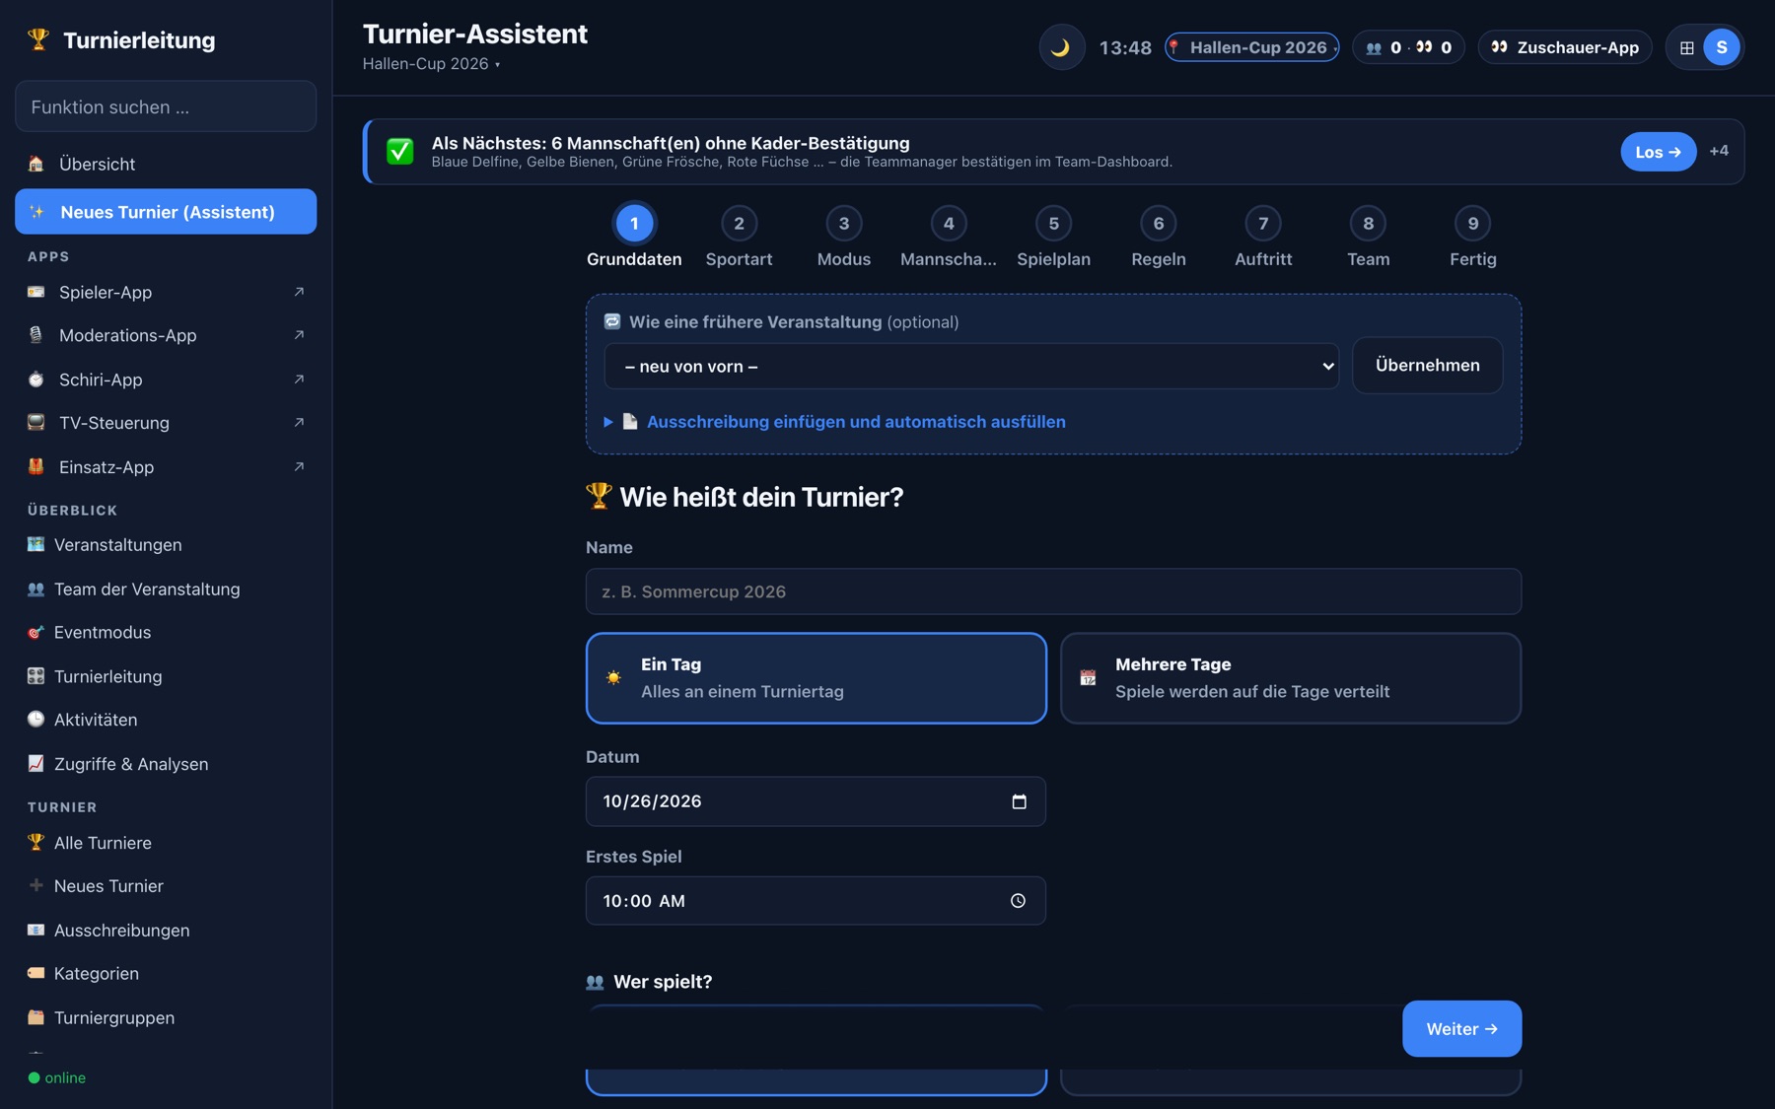Open the grid apps icon beside avatar
This screenshot has width=1775, height=1109.
[x=1686, y=47]
